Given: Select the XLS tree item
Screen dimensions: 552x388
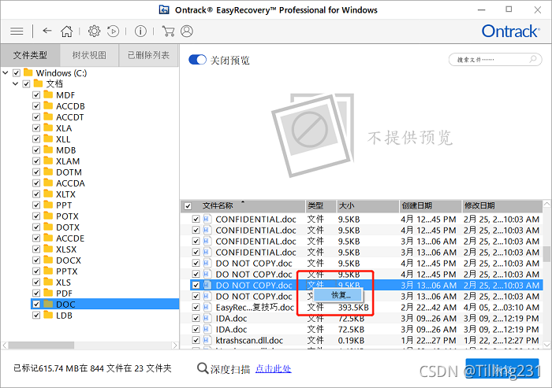Looking at the screenshot, I should pyautogui.click(x=63, y=283).
